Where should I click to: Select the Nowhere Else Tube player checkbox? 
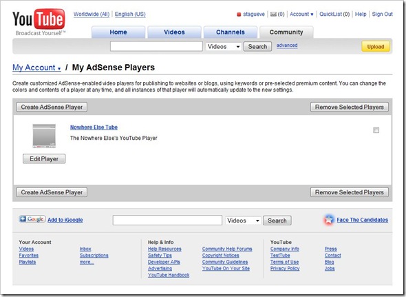coord(376,130)
